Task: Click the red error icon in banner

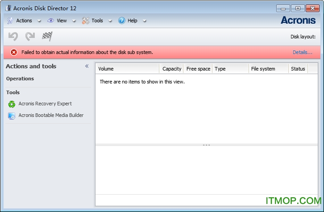Action: 14,52
